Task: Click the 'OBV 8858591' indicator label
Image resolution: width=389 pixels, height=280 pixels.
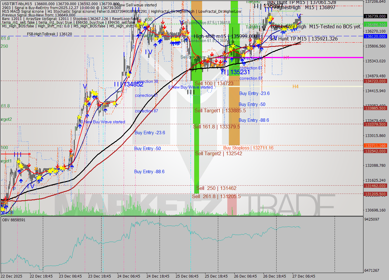Action: pyautogui.click(x=14, y=220)
